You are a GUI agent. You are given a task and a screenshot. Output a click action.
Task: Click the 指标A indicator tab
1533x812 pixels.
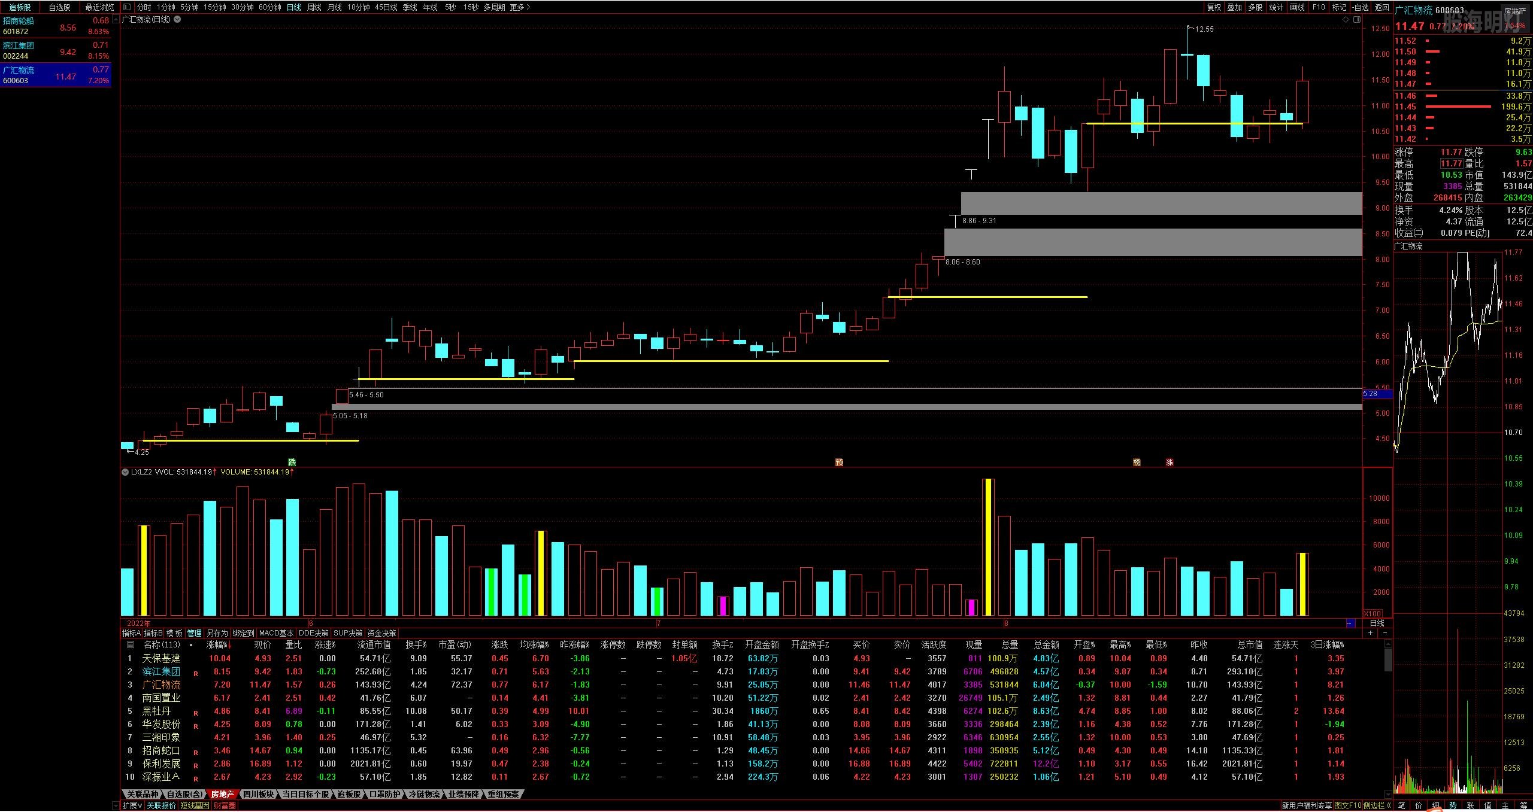click(131, 633)
